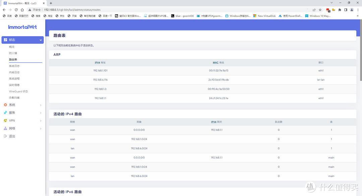Viewport: 362px width, 196px height.
Task: Open the 百度 bookmark
Action: [x=7, y=16]
